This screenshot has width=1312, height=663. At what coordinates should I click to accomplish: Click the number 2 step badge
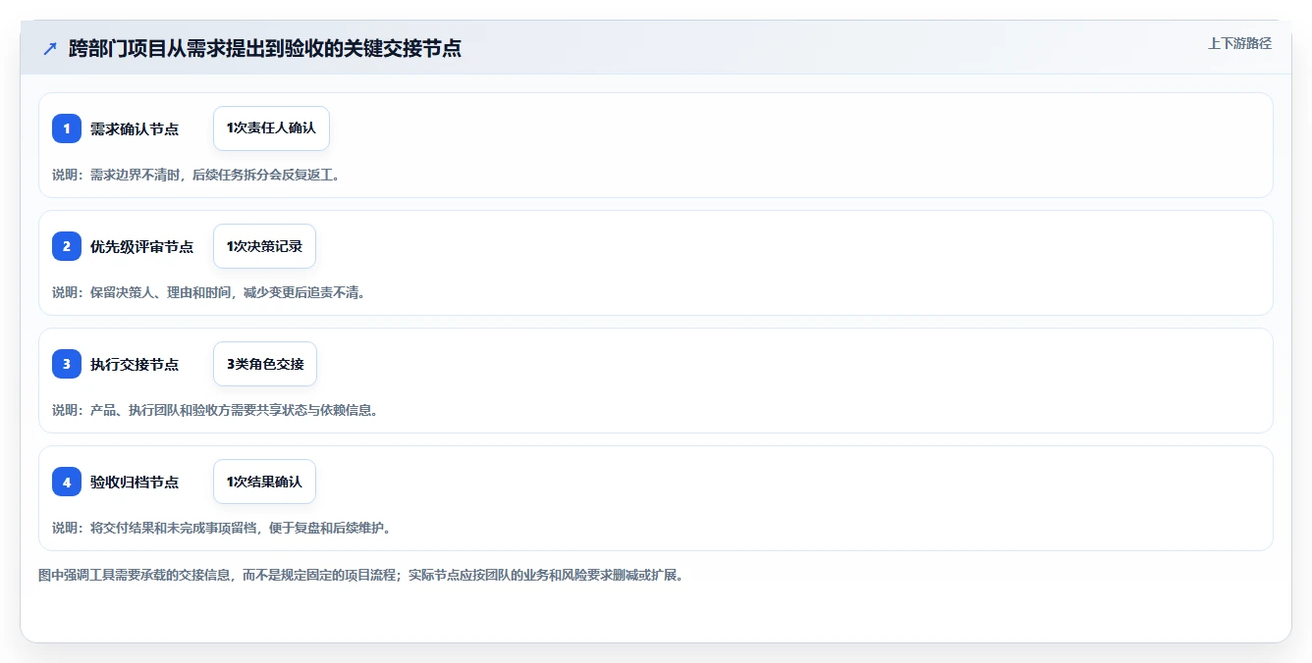pyautogui.click(x=67, y=246)
